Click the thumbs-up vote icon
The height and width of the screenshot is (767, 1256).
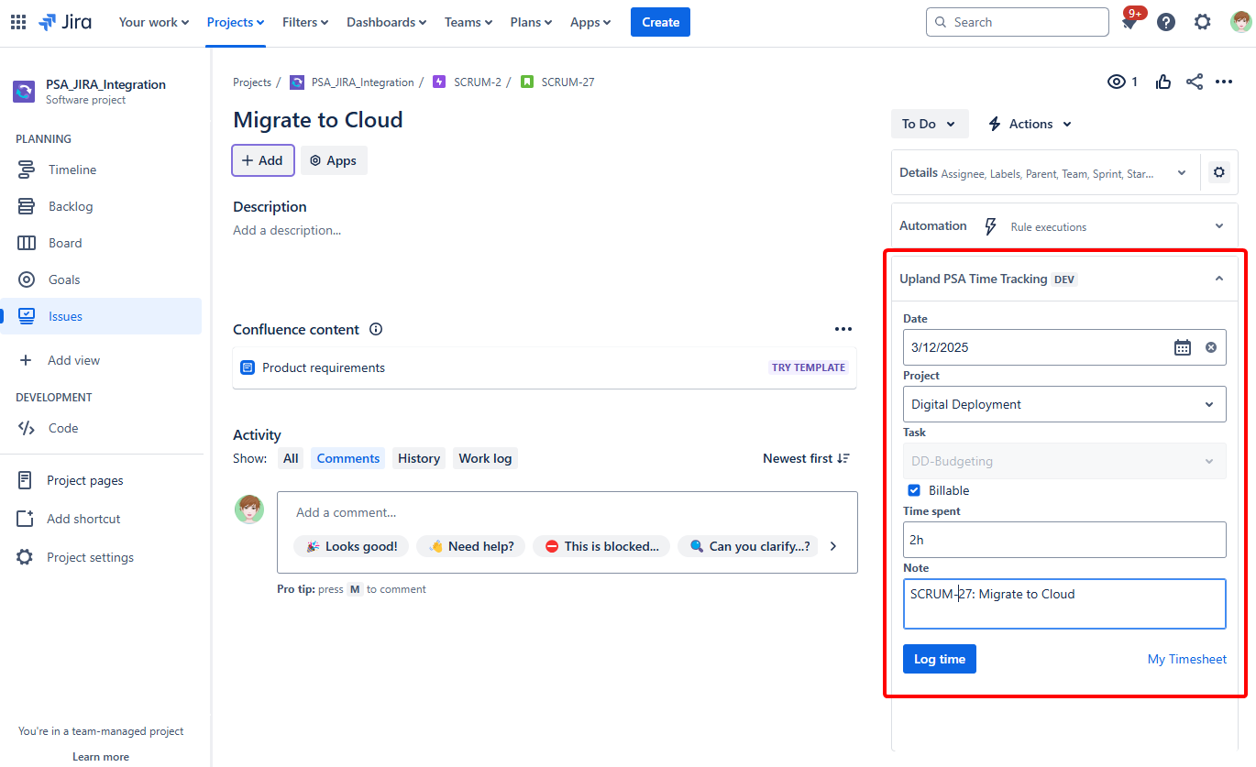pos(1163,82)
